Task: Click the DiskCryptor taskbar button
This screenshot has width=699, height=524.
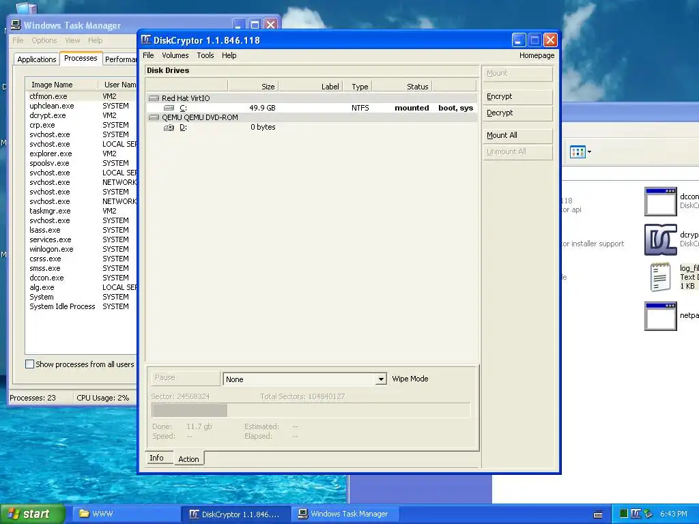Action: 236,514
